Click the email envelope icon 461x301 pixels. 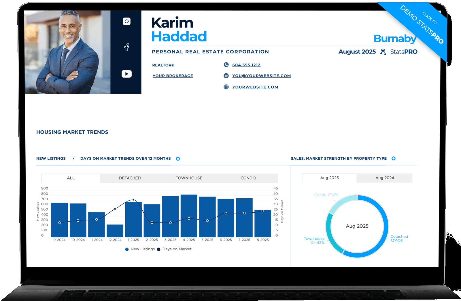click(226, 76)
